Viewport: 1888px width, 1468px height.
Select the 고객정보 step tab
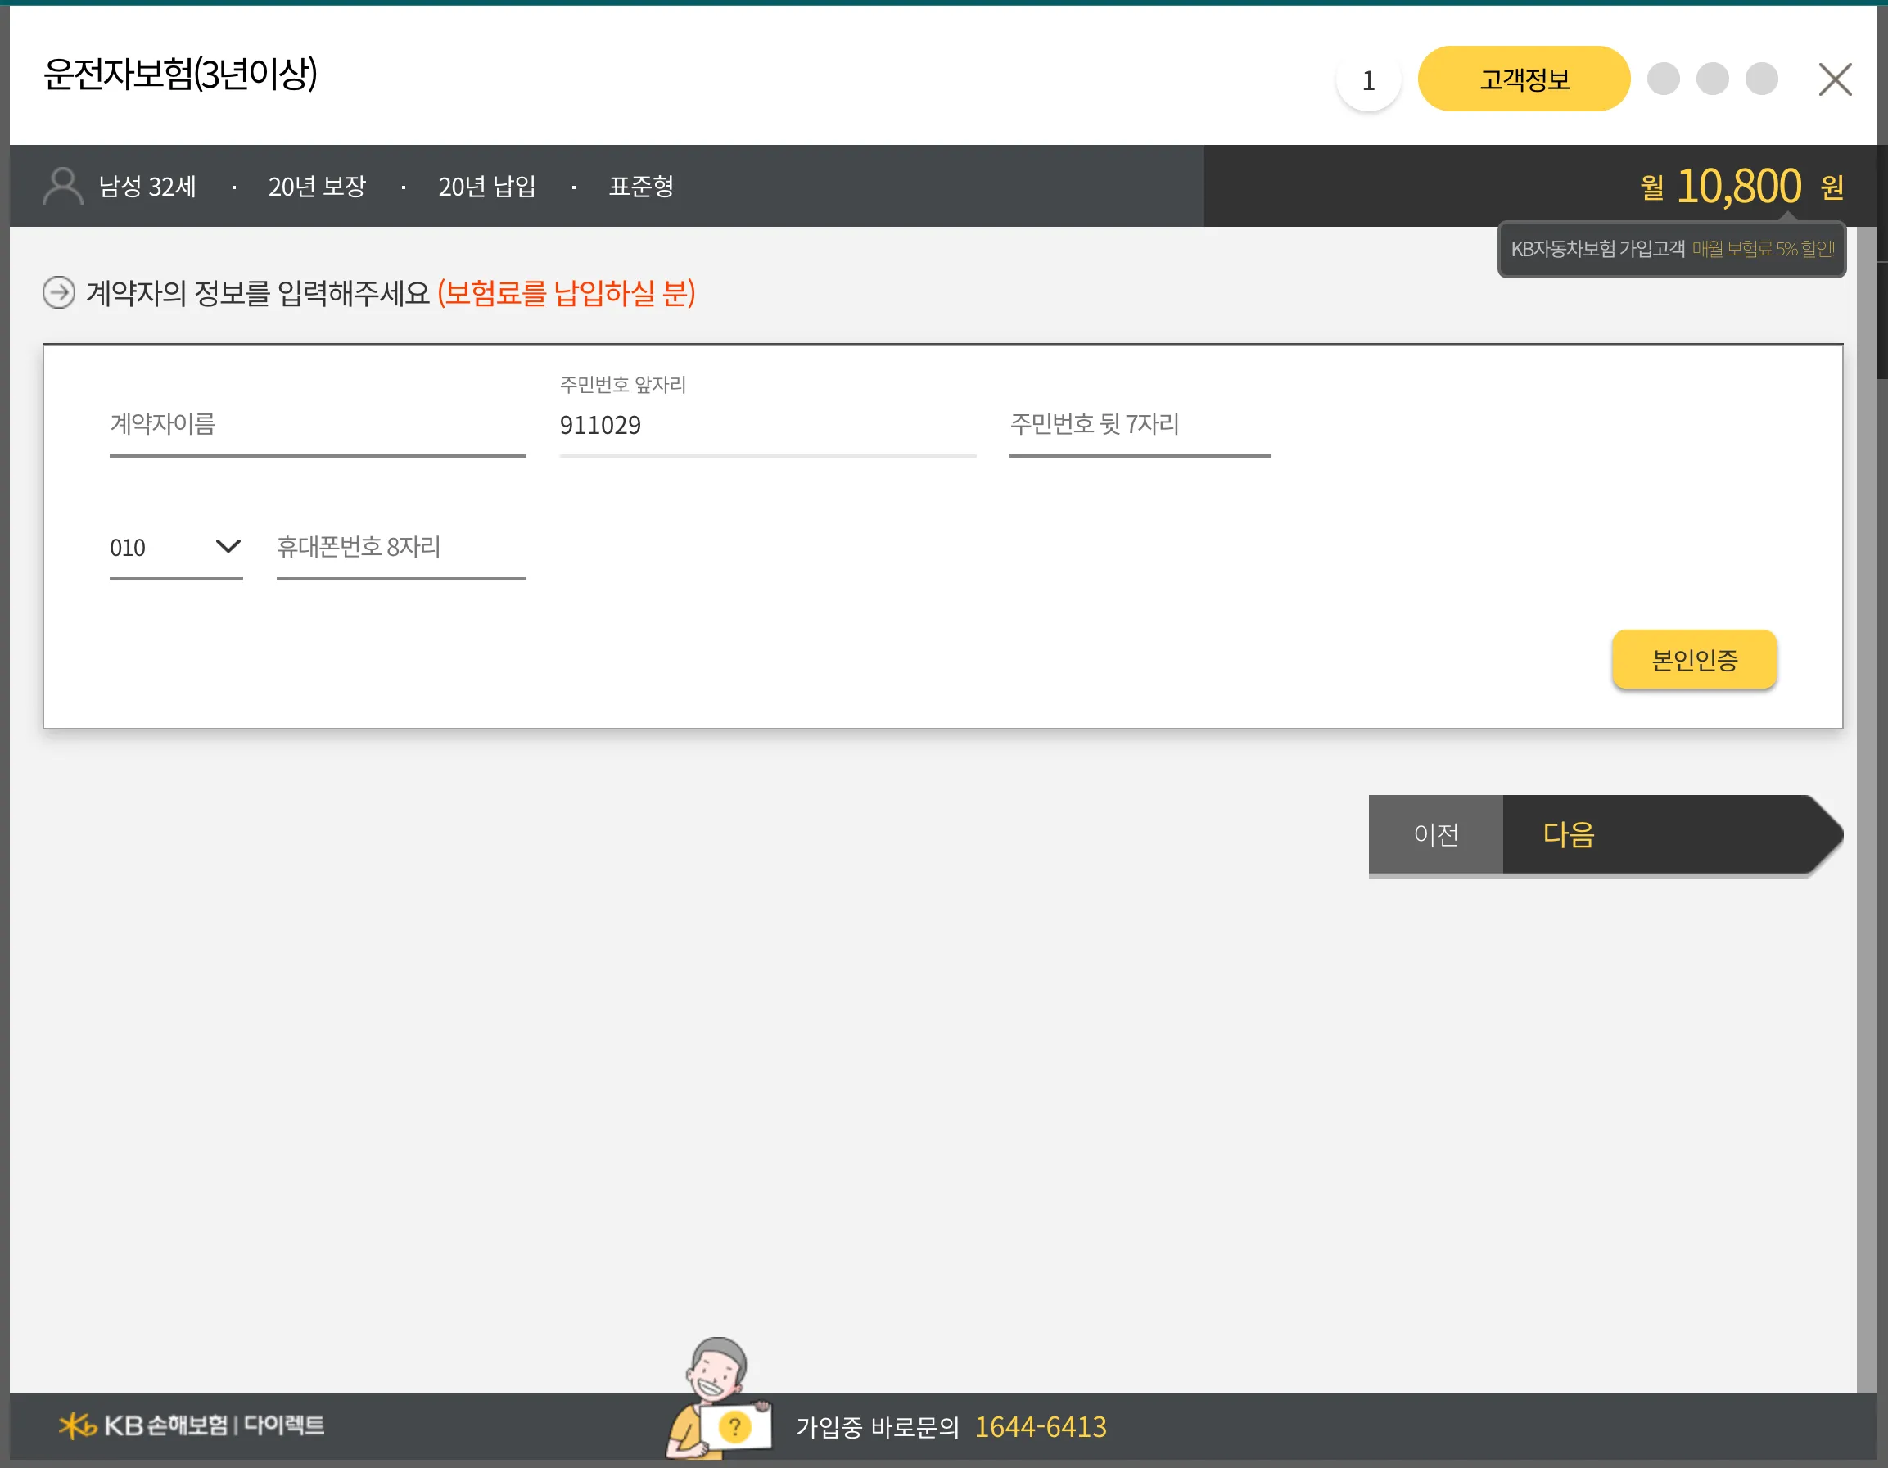pos(1523,78)
